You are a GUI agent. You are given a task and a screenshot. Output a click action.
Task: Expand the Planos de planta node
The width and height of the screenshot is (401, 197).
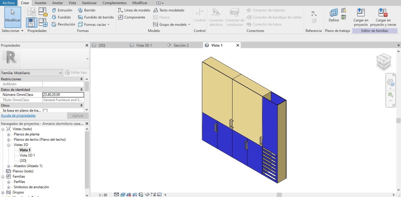tap(9, 134)
